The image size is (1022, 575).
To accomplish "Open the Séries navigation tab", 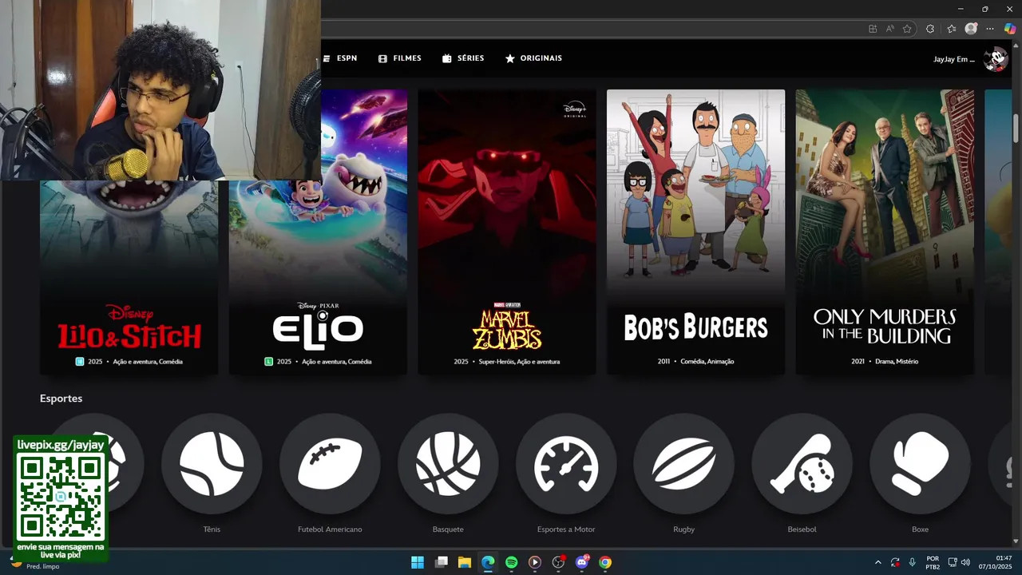I will point(463,58).
